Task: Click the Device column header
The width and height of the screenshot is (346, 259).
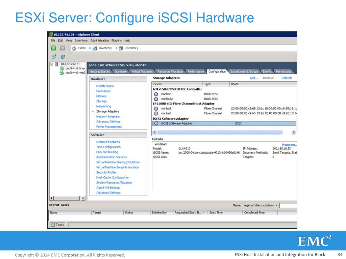Action: [177, 84]
